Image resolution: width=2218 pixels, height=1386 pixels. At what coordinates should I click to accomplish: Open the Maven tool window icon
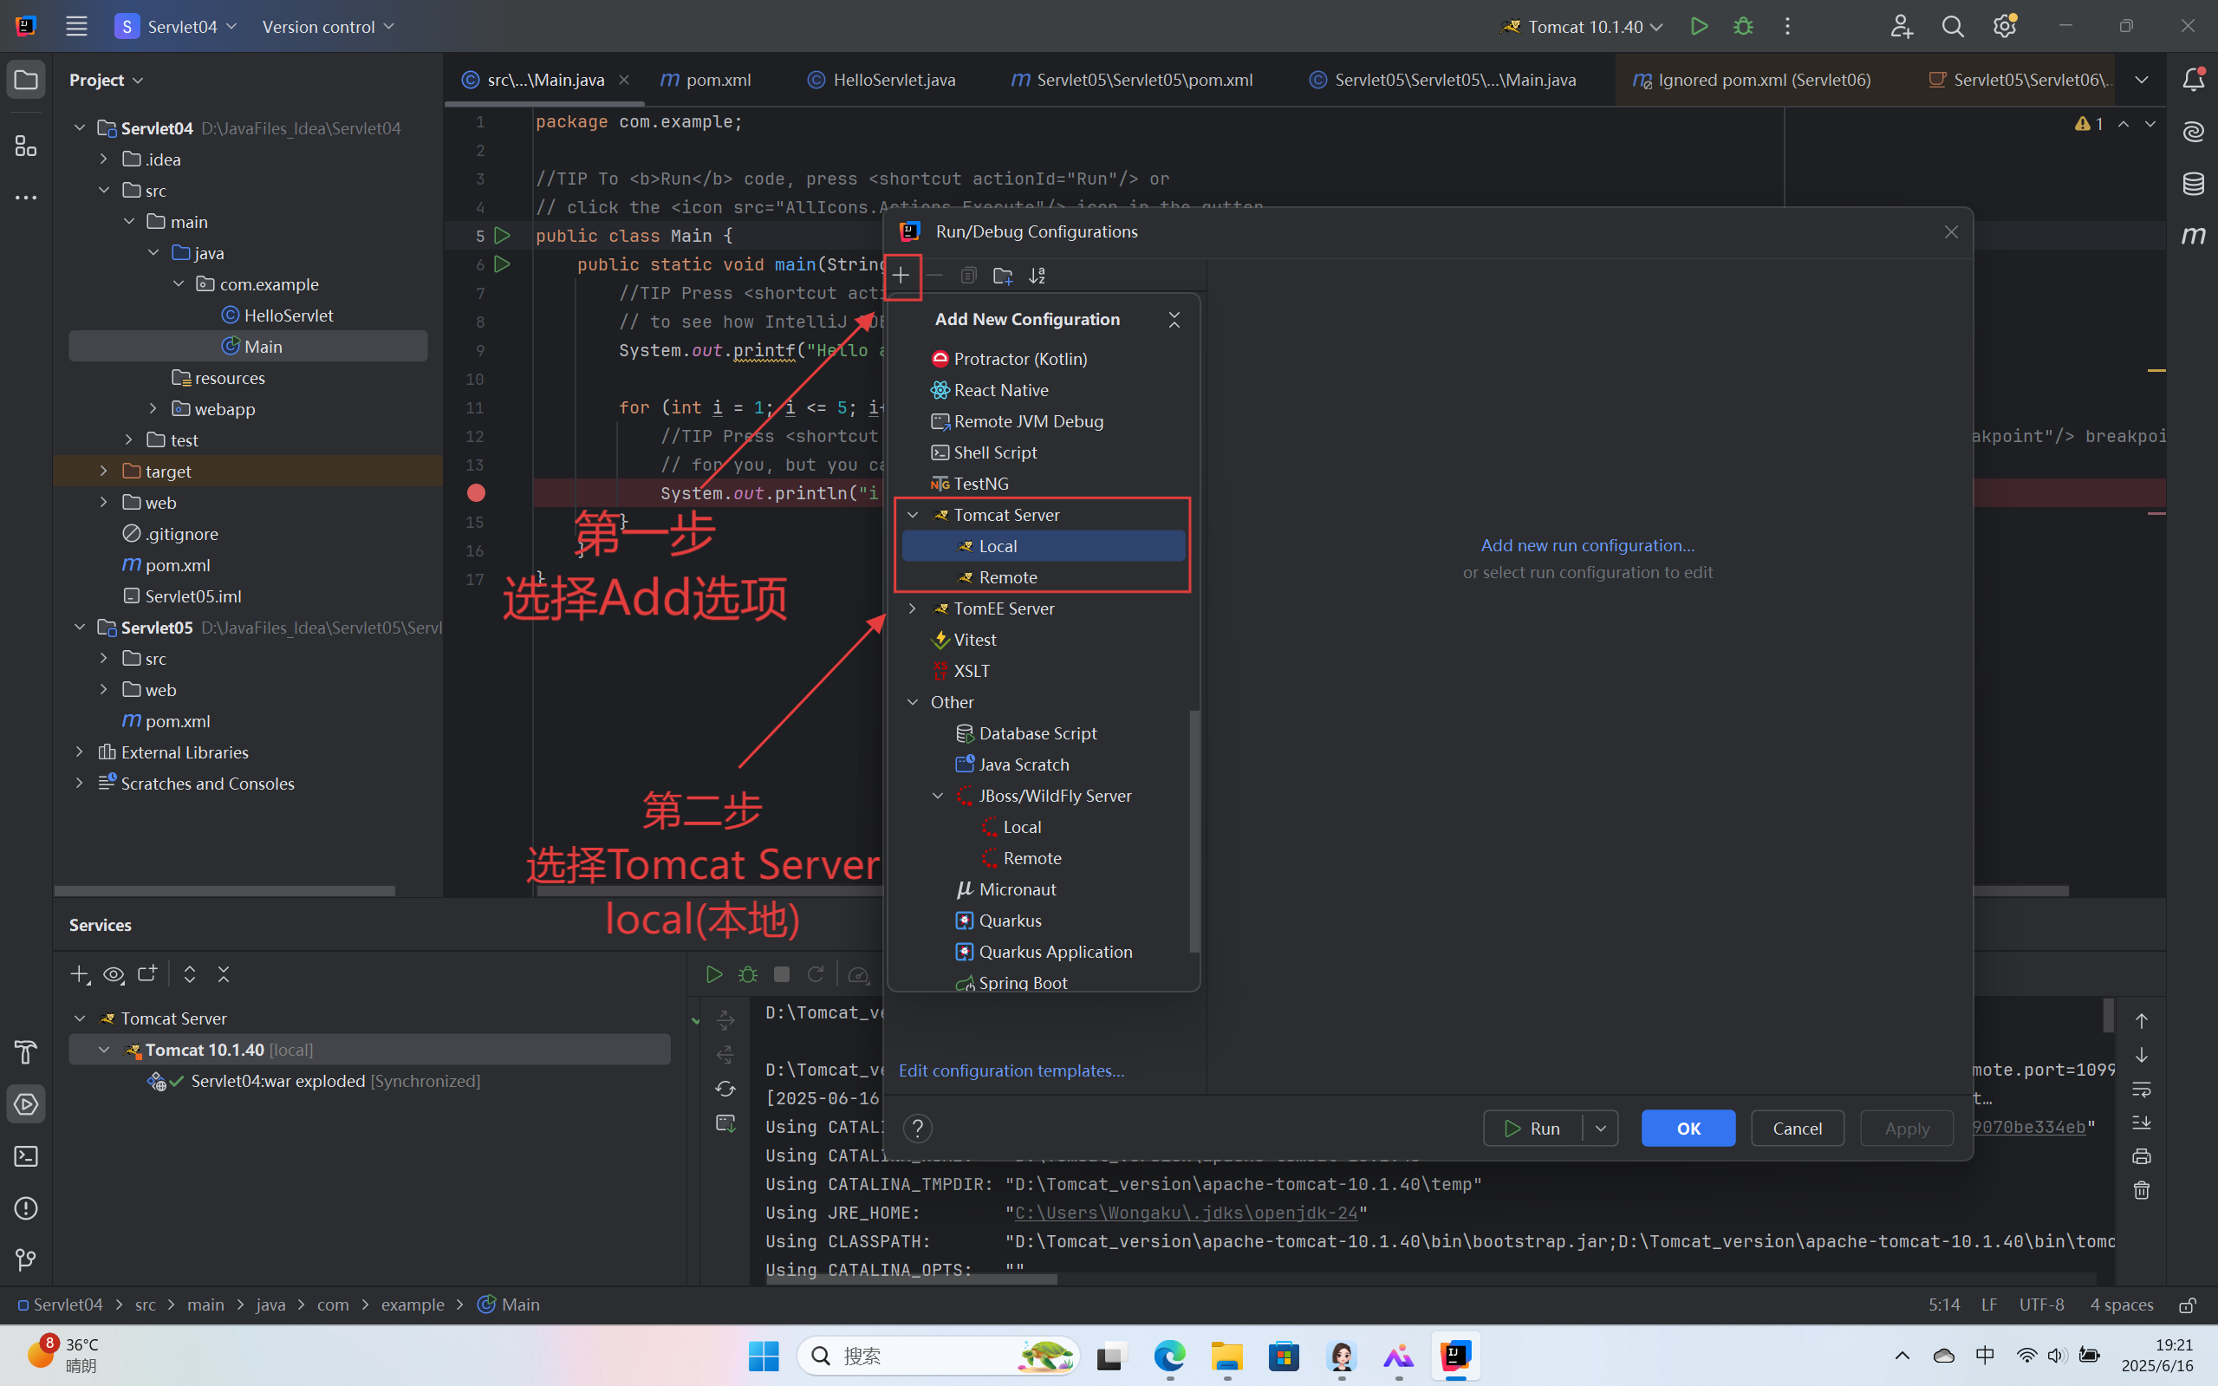[2193, 236]
